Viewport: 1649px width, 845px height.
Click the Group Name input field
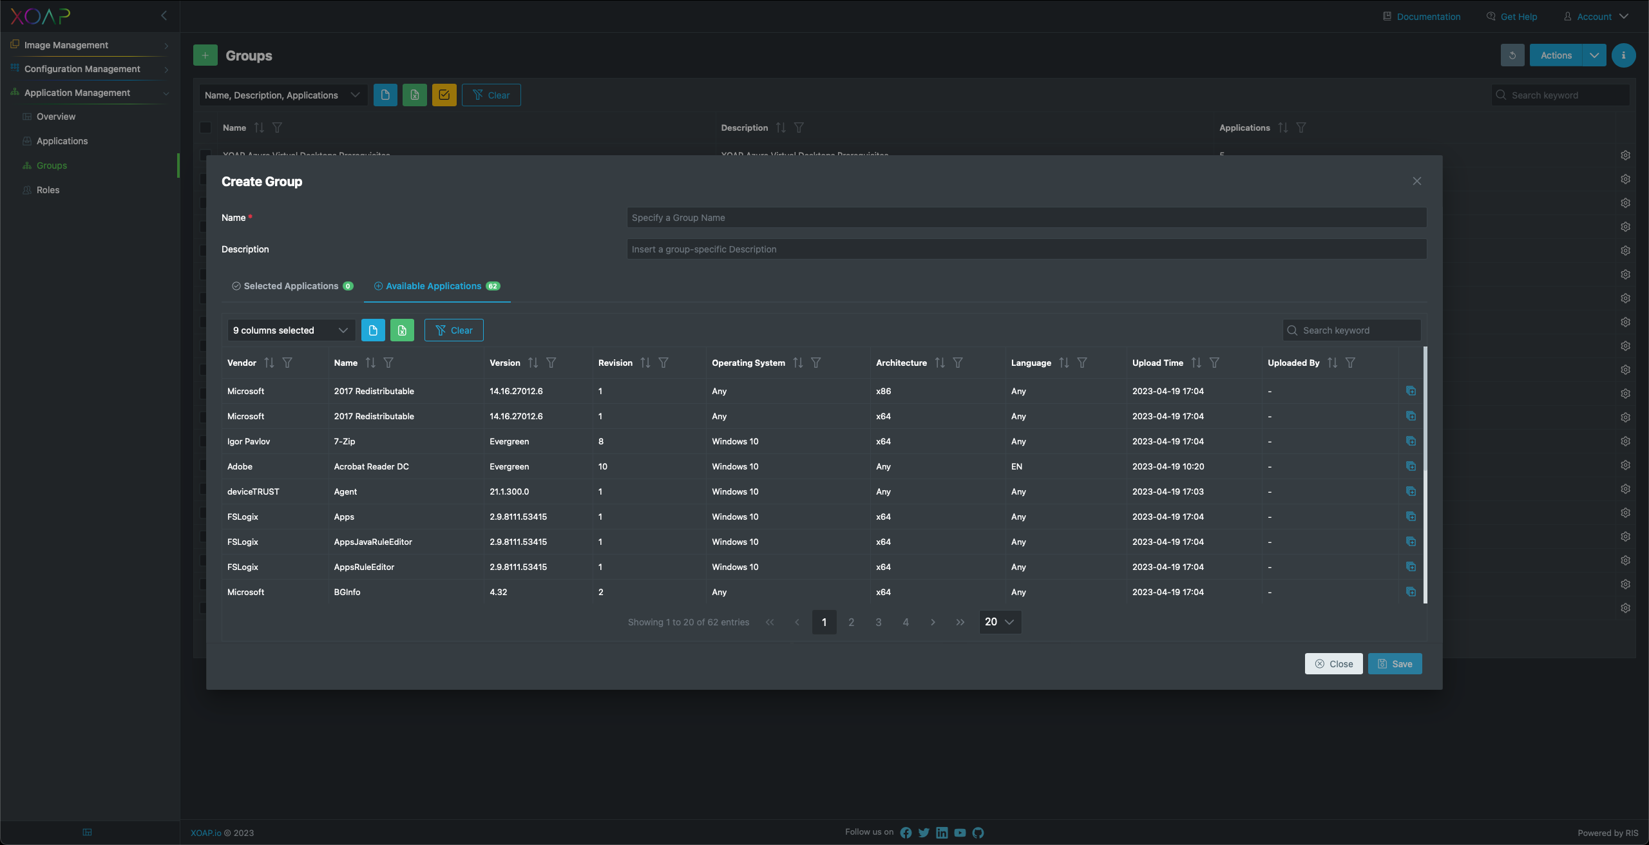point(1027,218)
